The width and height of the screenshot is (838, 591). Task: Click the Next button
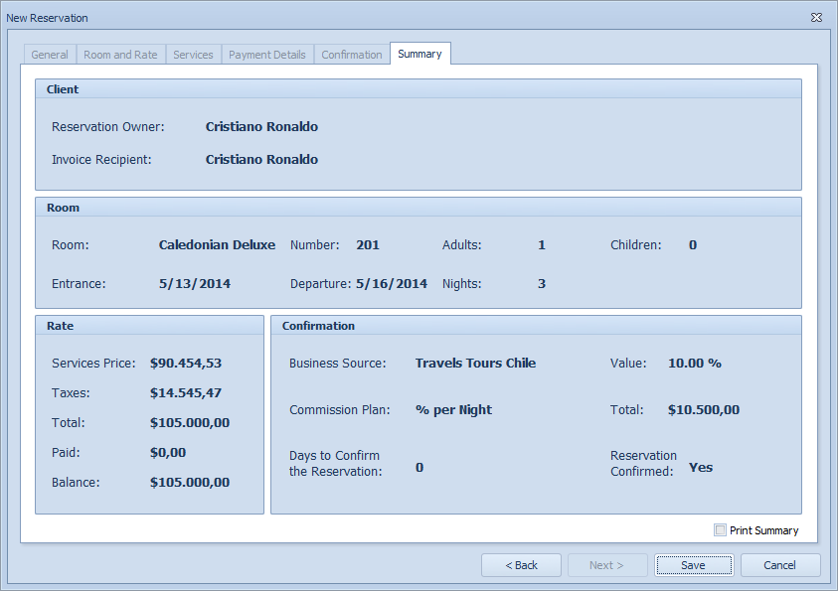[606, 565]
